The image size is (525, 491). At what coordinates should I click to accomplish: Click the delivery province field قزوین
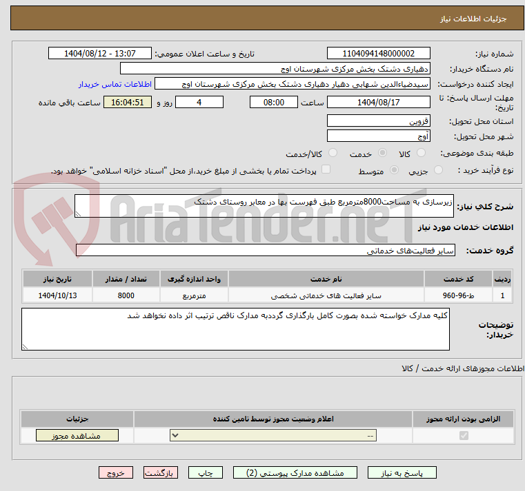point(378,121)
